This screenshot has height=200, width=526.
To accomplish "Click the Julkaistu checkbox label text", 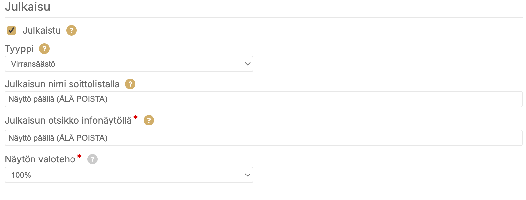I will click(42, 30).
